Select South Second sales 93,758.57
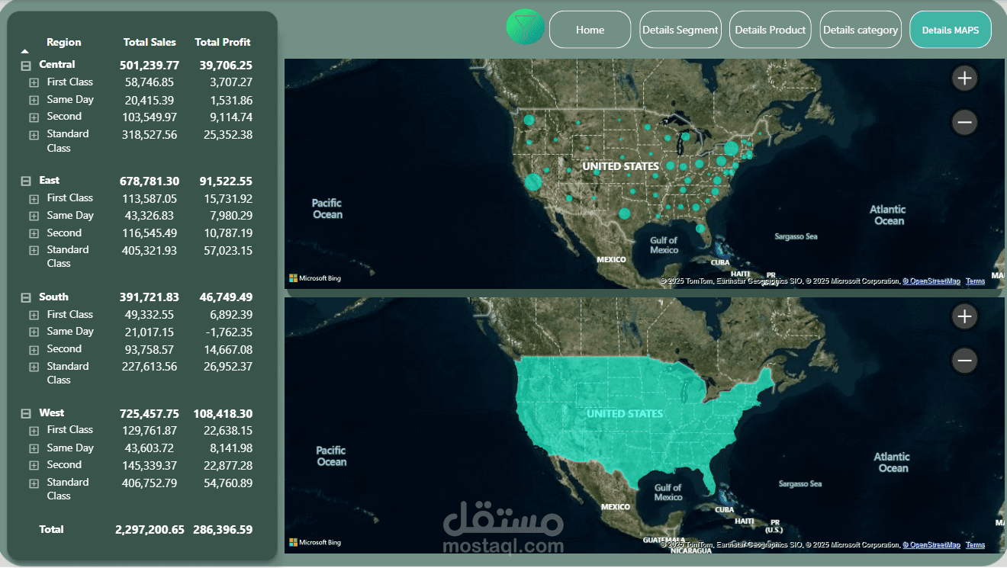The height and width of the screenshot is (568, 1007). click(x=150, y=349)
